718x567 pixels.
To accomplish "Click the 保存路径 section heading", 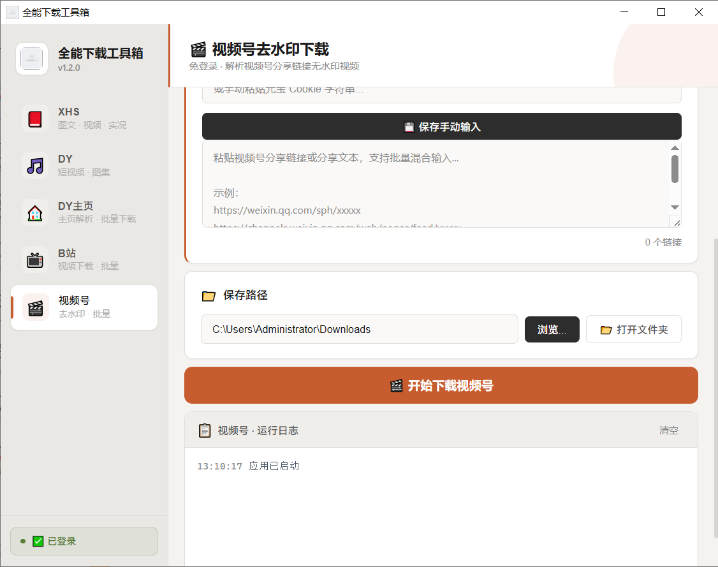I will (x=245, y=295).
